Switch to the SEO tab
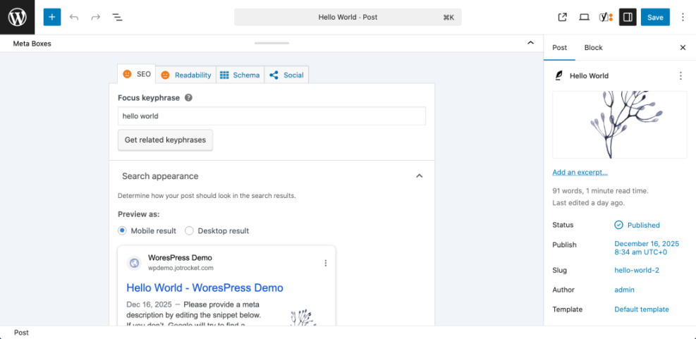696x339 pixels. click(137, 74)
